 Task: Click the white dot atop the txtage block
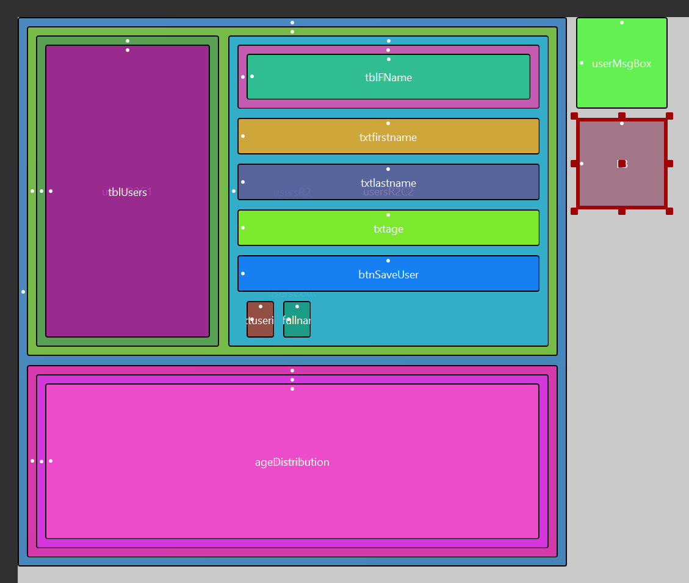pos(388,215)
